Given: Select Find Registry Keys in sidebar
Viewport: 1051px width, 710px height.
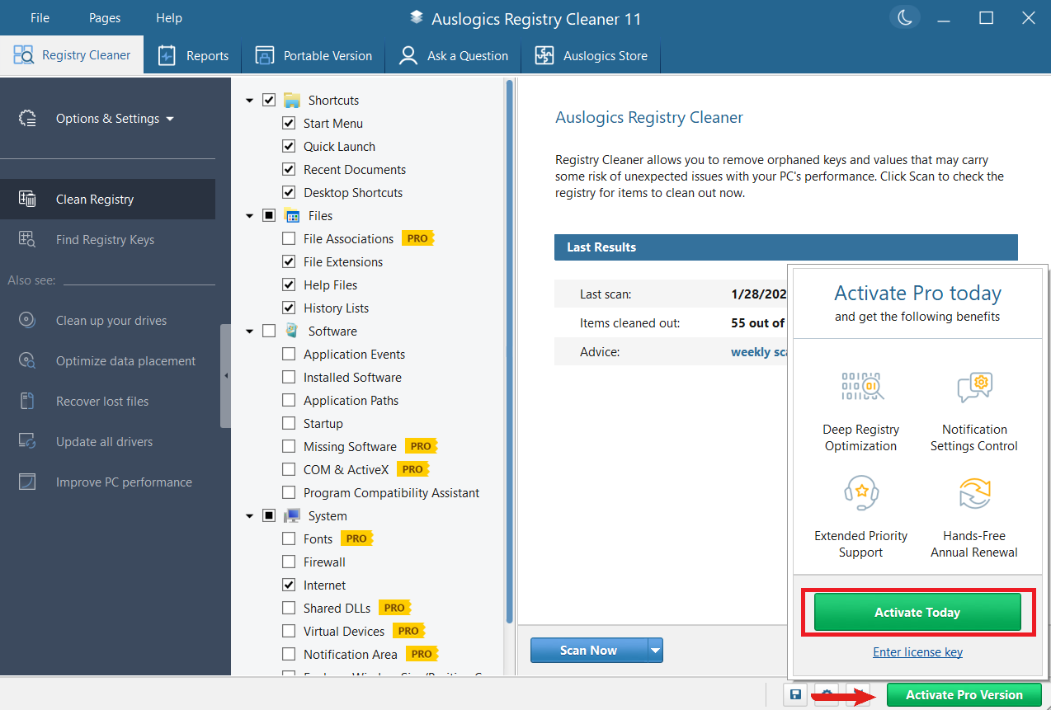Looking at the screenshot, I should click(x=105, y=240).
